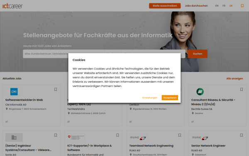The height and width of the screenshot is (156, 249).
Task: Click location pin beside Rigackerstrasse address
Action: 131,109
